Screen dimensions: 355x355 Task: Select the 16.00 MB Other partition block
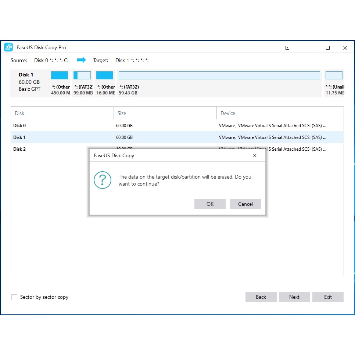pyautogui.click(x=105, y=75)
